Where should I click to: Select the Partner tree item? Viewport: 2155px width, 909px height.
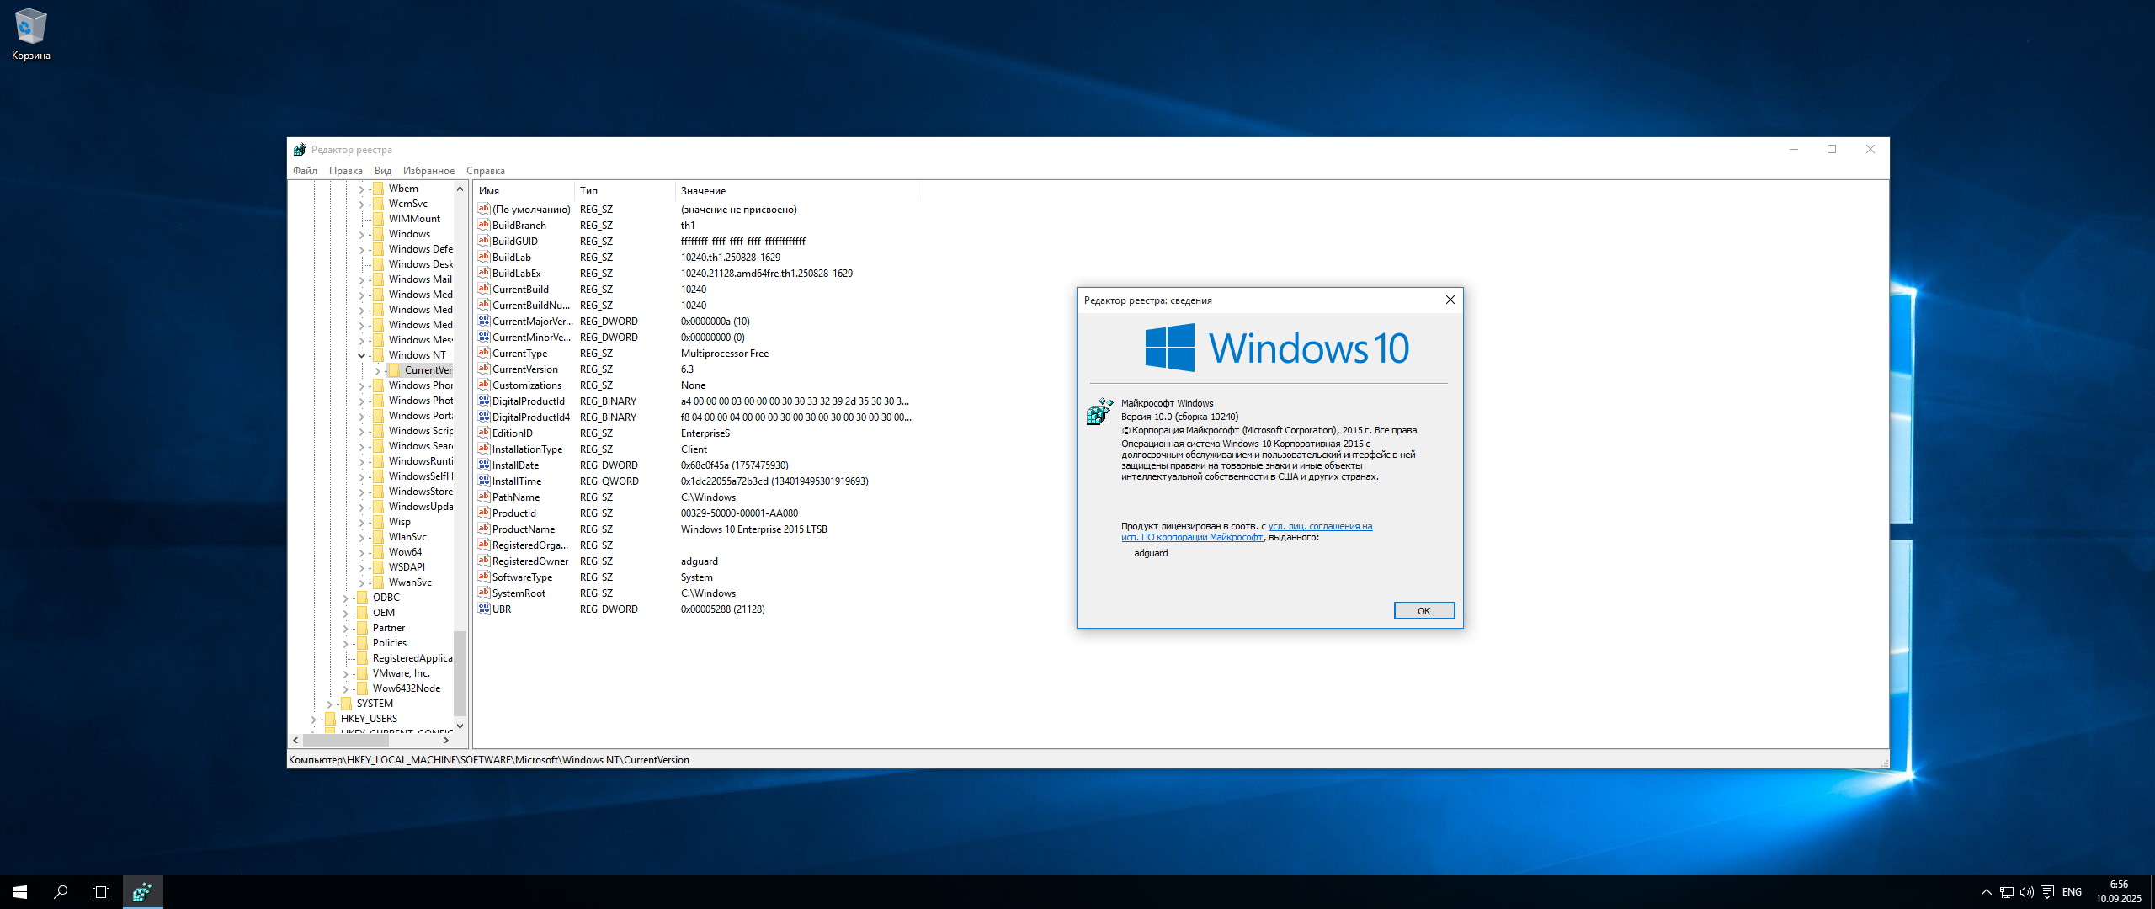point(388,628)
